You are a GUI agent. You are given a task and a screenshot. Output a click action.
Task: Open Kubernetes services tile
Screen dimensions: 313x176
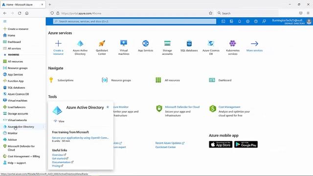point(233,47)
